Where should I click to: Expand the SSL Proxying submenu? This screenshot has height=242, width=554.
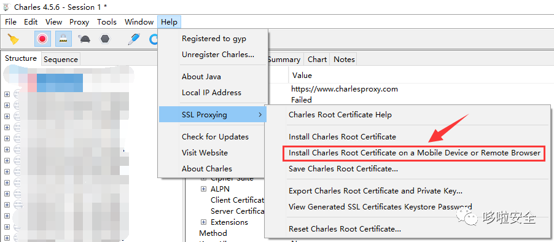tap(213, 114)
